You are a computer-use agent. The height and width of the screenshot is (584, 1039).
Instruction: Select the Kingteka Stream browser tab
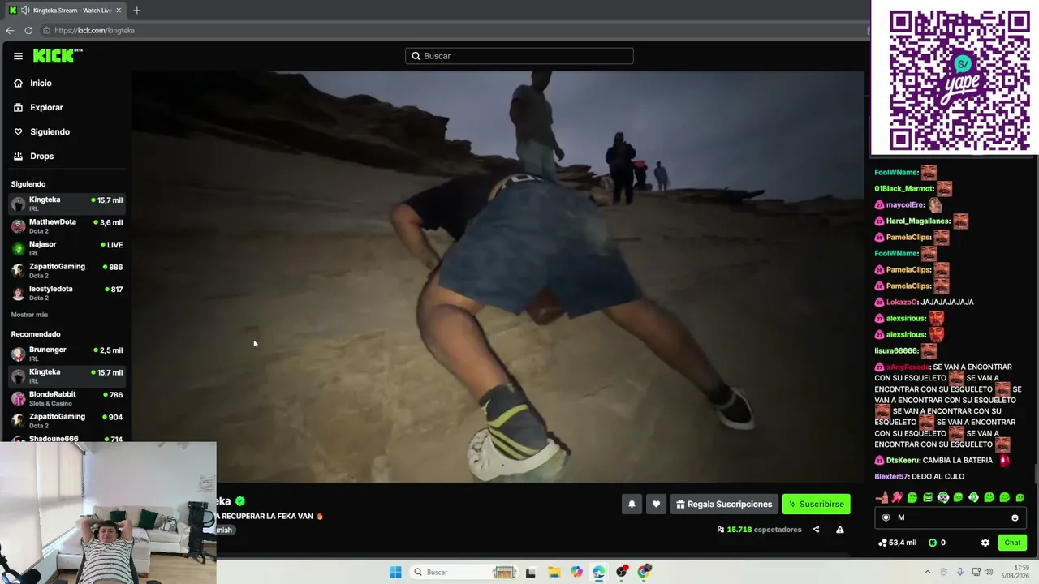[x=65, y=11]
